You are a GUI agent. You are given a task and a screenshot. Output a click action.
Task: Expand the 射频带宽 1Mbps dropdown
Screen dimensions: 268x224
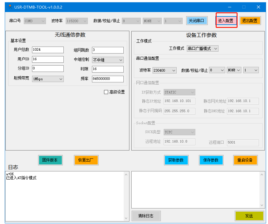click(x=48, y=79)
